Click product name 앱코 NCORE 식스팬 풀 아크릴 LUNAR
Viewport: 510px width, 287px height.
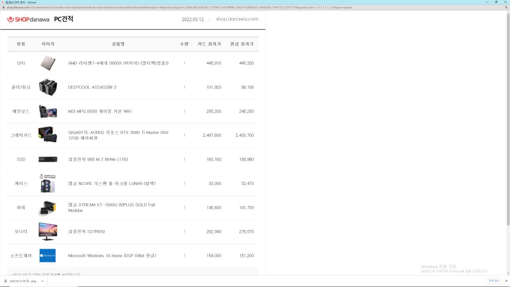(112, 183)
